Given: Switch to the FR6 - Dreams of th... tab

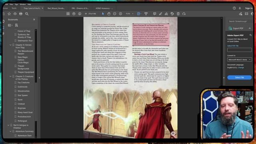Looking at the screenshot, I should point(80,8).
